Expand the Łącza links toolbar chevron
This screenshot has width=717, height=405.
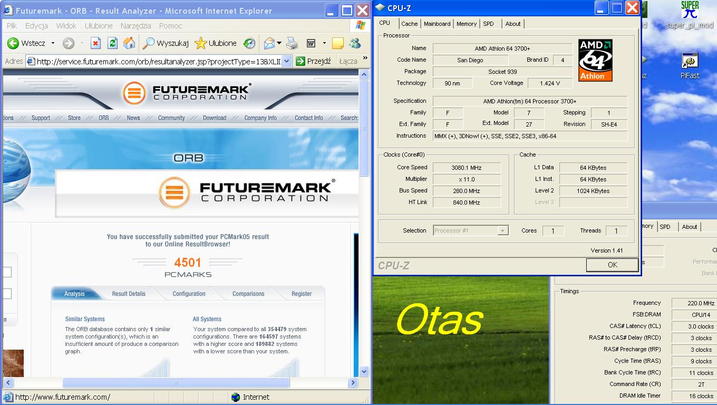point(365,59)
